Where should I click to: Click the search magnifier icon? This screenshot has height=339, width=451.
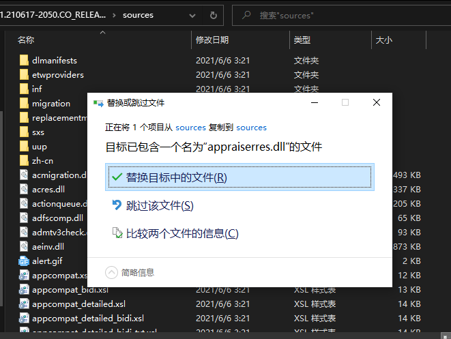(246, 15)
